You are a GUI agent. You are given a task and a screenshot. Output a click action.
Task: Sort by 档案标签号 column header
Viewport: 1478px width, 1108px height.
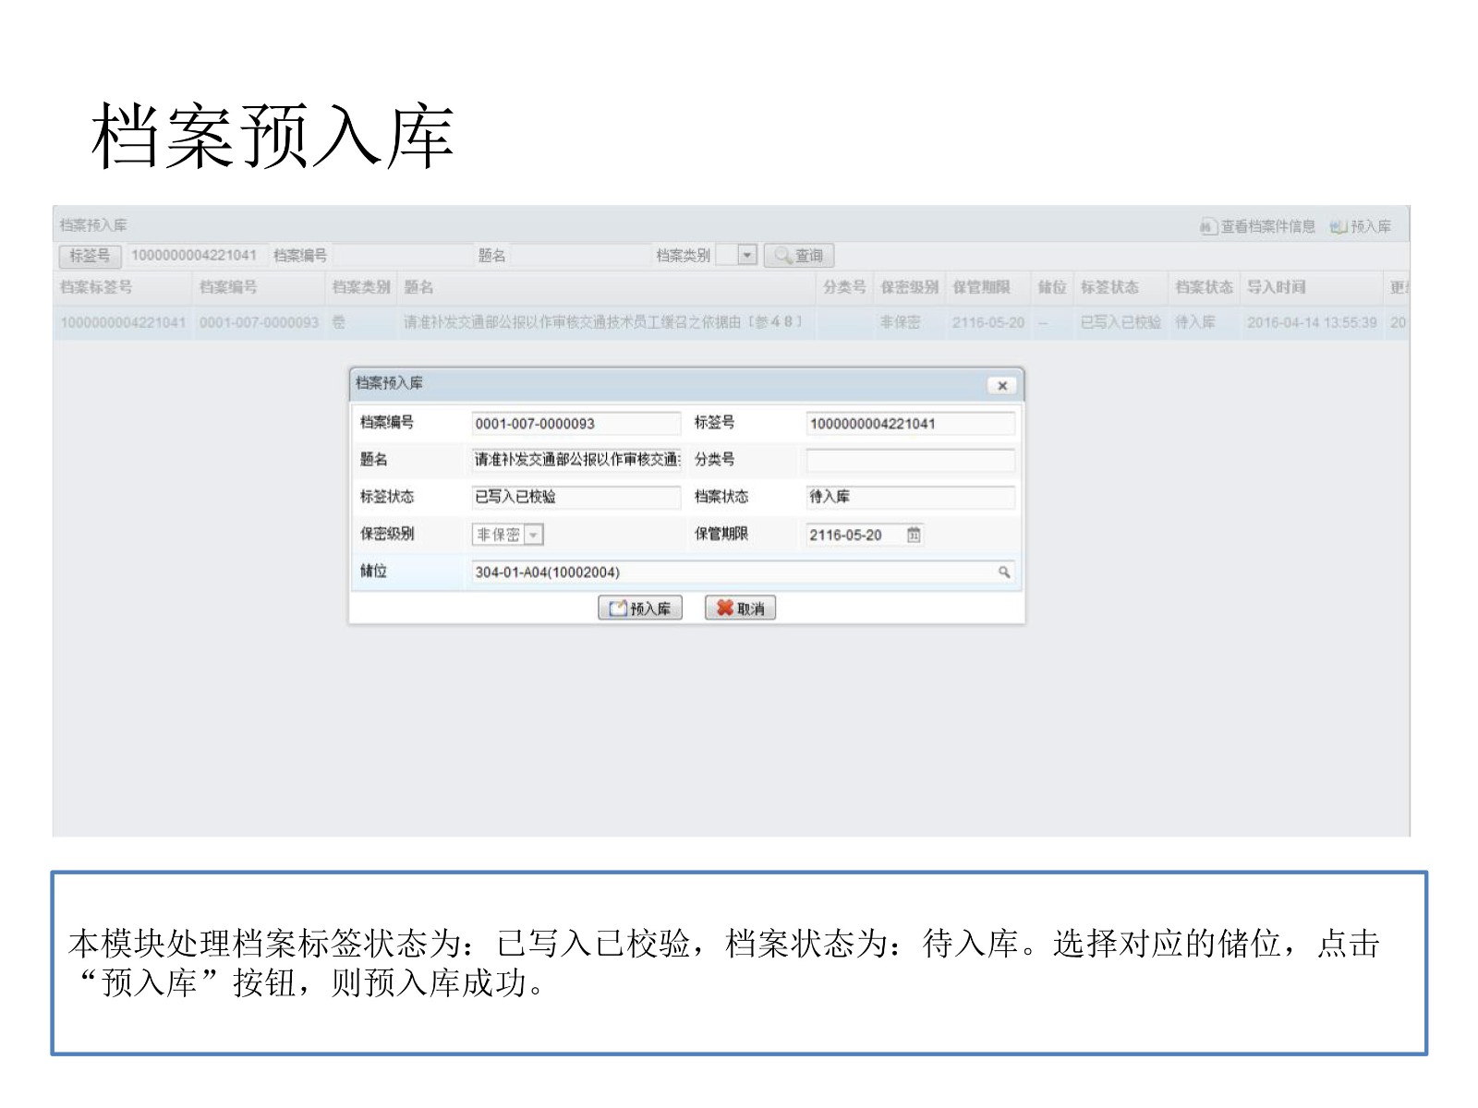[x=96, y=287]
